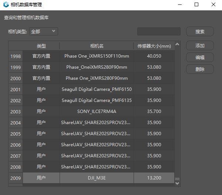The image size is (222, 195).
Task: Click the vertical scrollbar thumb
Action: click(177, 179)
